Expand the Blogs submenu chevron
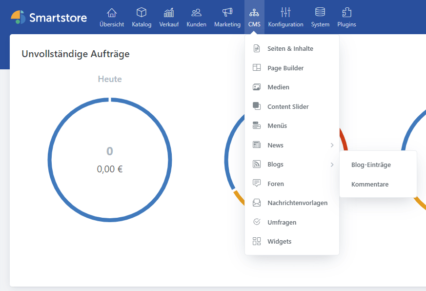This screenshot has height=291, width=426. pyautogui.click(x=332, y=165)
